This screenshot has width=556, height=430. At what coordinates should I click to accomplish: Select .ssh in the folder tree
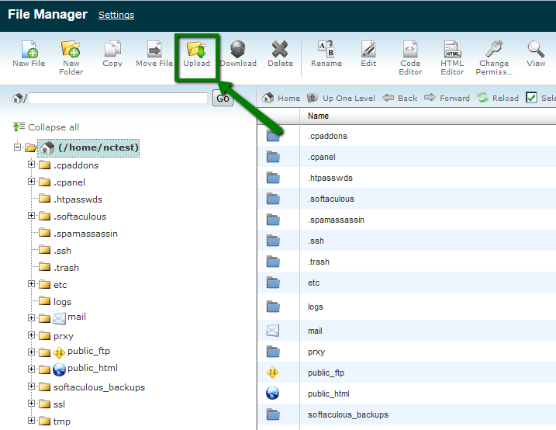(62, 251)
